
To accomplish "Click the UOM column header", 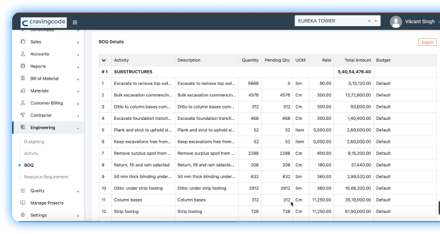I will point(300,60).
